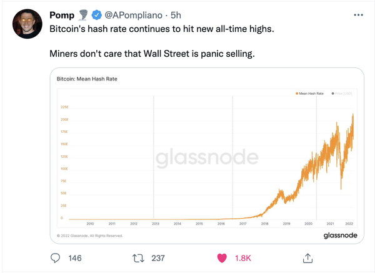This screenshot has height=273, width=375.
Task: Open the @APompliano handle link
Action: click(134, 15)
